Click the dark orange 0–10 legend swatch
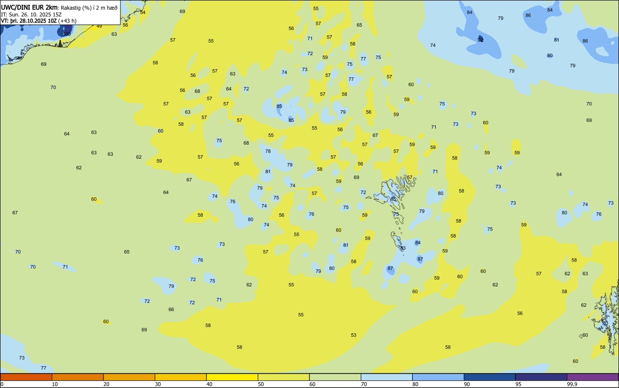Viewport: 619px width, 388px height. pos(26,377)
